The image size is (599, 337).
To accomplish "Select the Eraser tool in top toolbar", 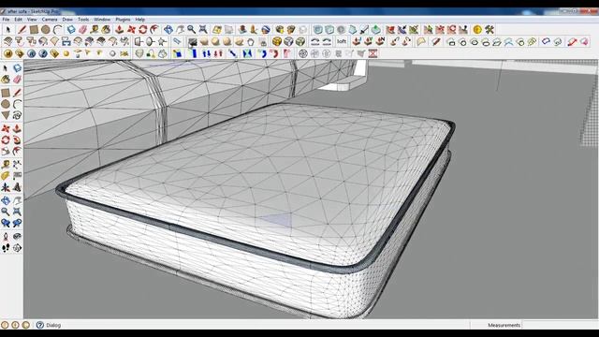I will (x=83, y=29).
